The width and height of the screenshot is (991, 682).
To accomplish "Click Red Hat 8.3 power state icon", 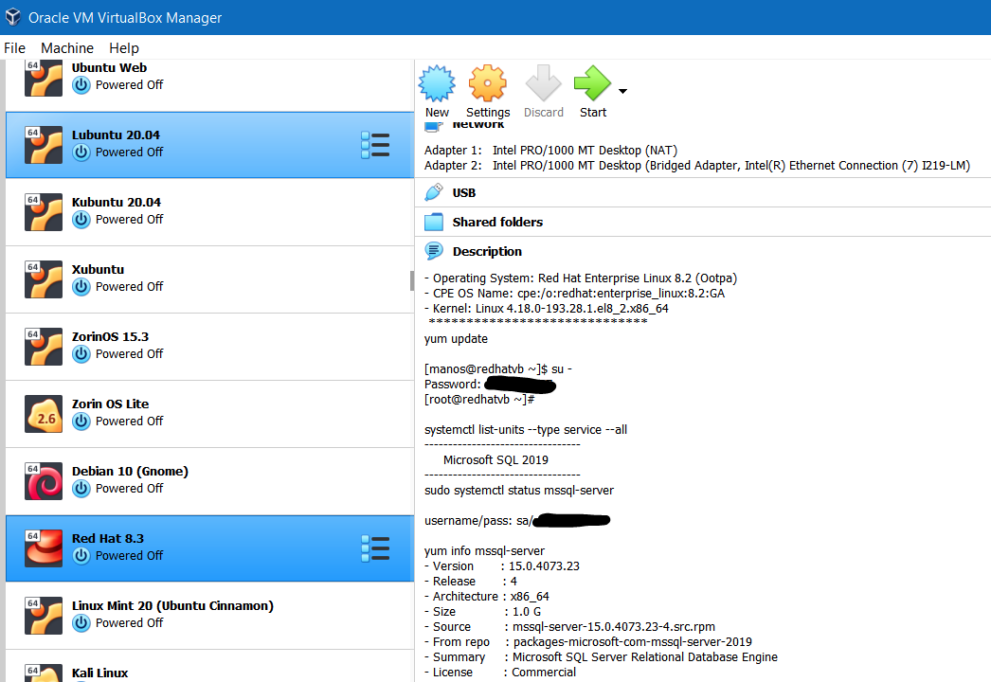I will 81,556.
